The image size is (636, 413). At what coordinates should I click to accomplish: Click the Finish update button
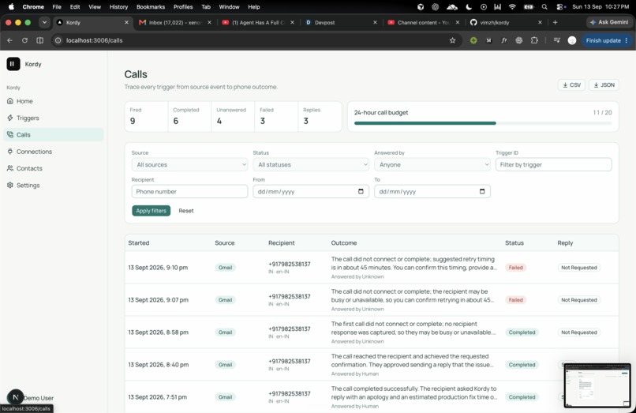(606, 40)
